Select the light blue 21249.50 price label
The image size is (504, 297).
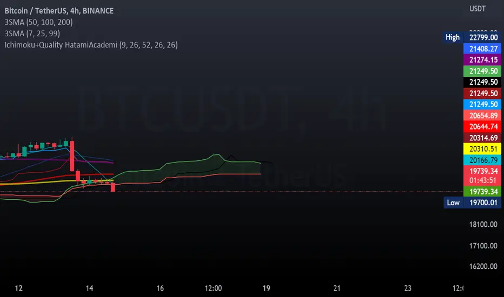coord(482,104)
